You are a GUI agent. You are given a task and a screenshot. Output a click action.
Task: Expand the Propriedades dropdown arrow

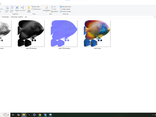pyautogui.click(x=46, y=12)
